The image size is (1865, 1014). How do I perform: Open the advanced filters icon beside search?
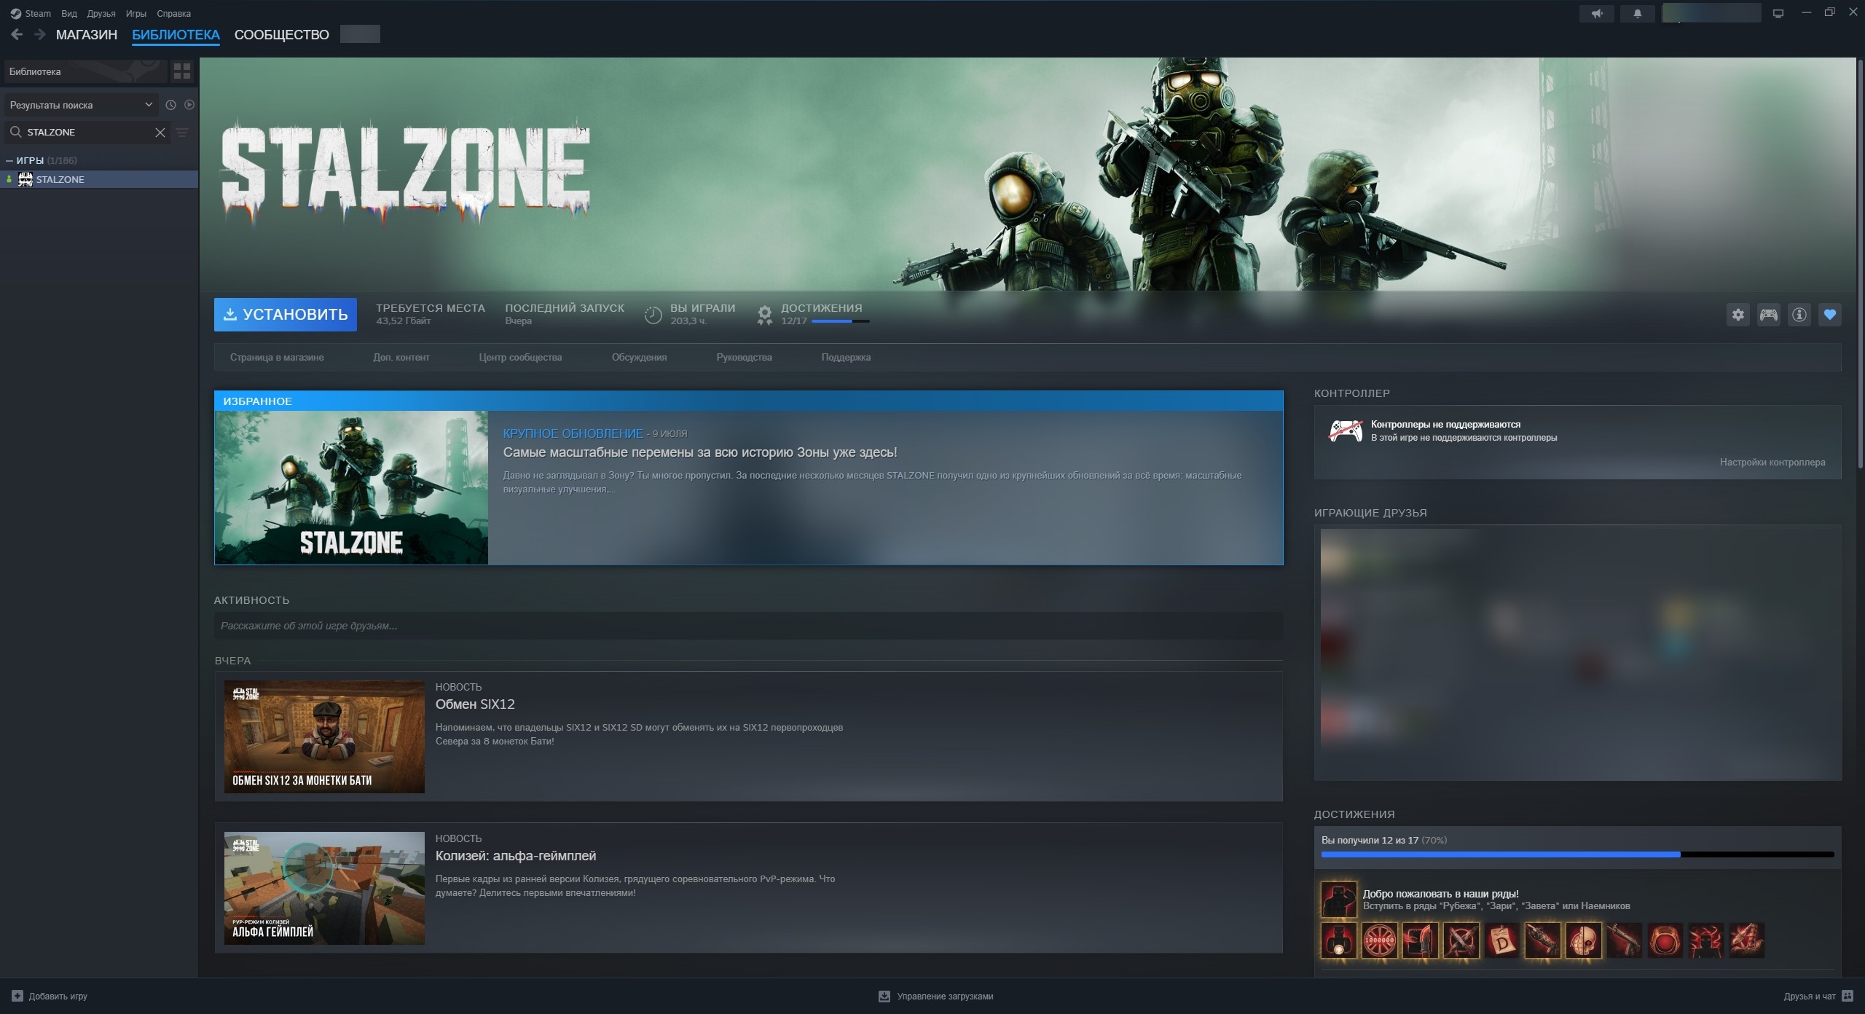pos(182,132)
